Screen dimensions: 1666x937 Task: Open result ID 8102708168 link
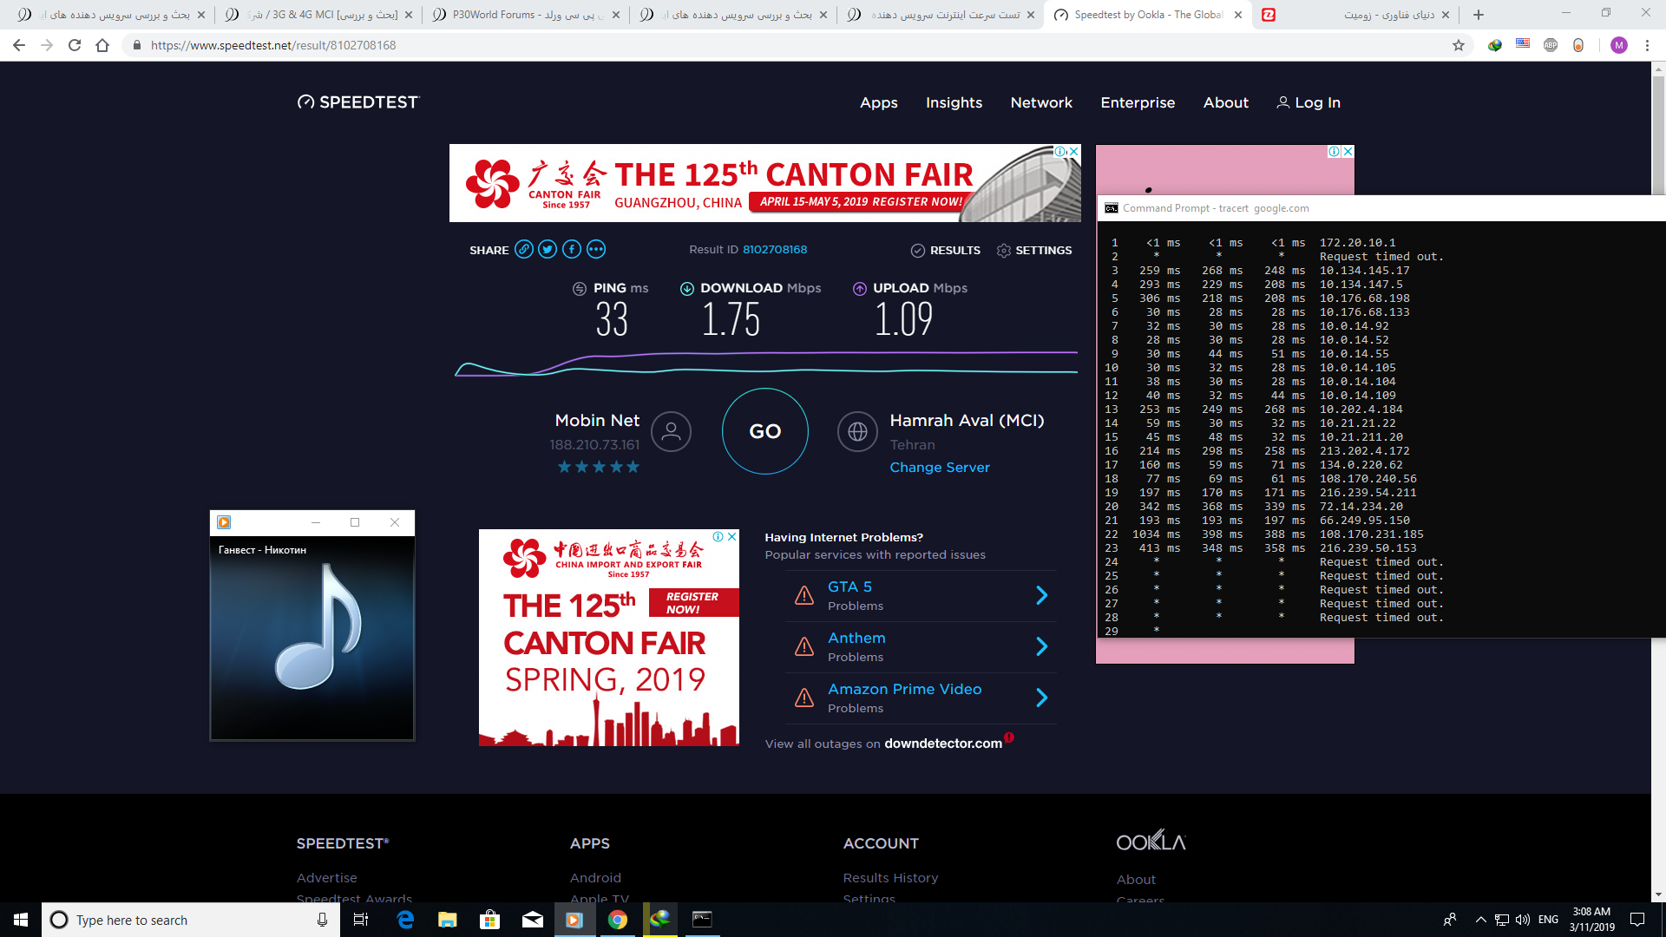[x=775, y=250]
